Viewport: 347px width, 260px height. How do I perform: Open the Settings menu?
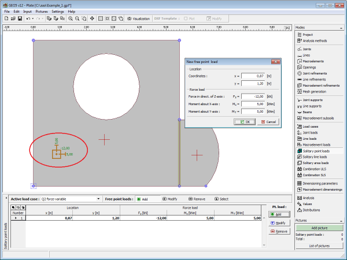click(x=58, y=11)
